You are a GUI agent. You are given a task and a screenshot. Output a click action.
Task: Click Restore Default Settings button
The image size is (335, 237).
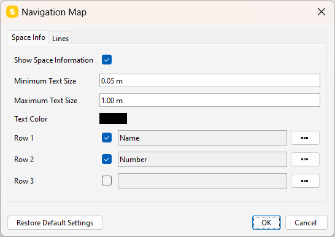click(55, 223)
